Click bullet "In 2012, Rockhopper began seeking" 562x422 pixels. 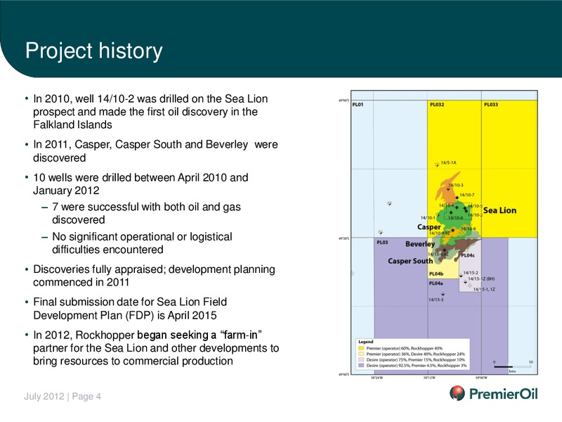click(156, 347)
